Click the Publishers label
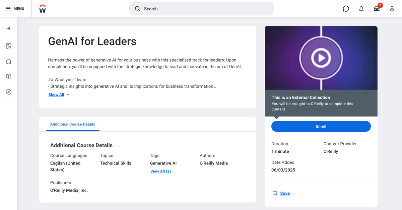The width and height of the screenshot is (402, 210). click(x=61, y=183)
